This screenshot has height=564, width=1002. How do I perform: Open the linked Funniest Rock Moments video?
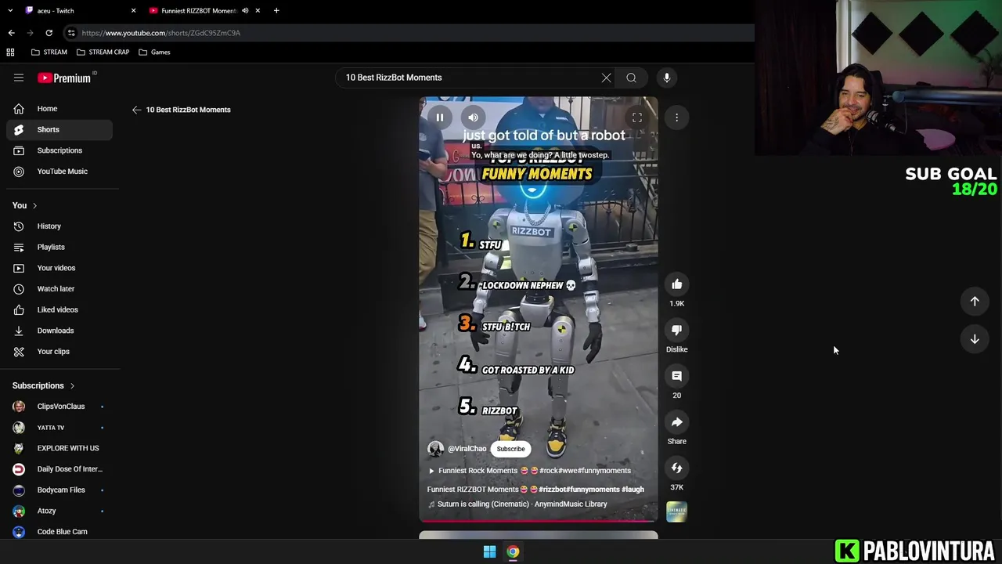point(529,471)
